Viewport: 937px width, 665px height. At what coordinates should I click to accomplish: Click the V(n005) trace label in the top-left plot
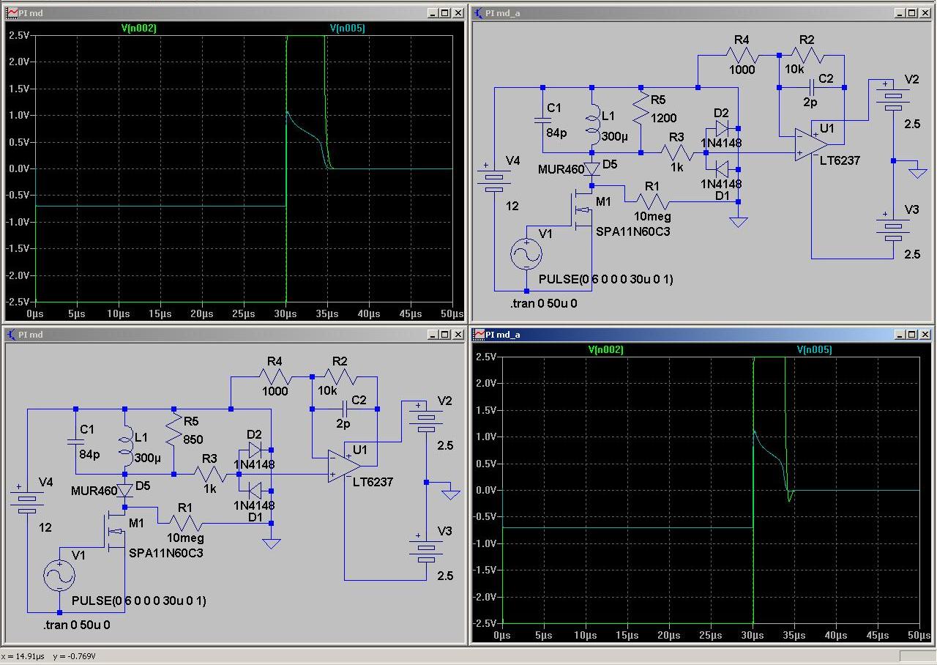click(x=347, y=29)
